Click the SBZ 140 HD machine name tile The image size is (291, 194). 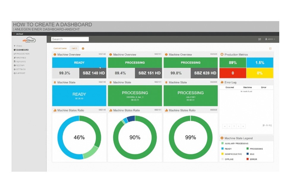(93, 73)
